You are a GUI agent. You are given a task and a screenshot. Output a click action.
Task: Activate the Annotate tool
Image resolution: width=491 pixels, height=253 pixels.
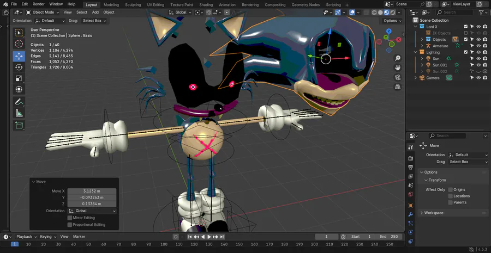[x=19, y=102]
